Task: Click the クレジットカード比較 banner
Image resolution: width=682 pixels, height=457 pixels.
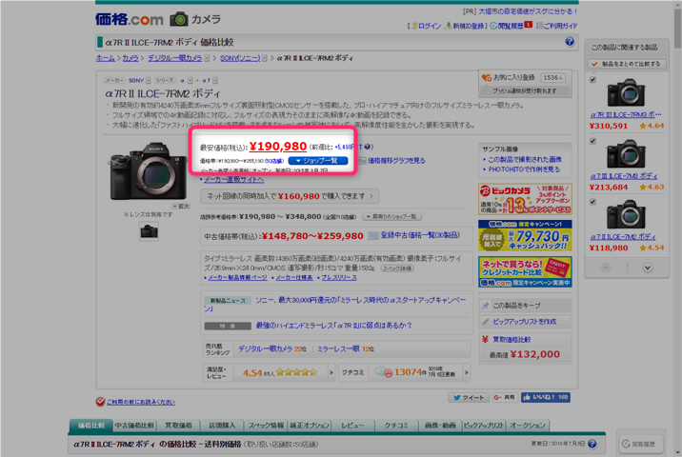Action: pyautogui.click(x=525, y=271)
